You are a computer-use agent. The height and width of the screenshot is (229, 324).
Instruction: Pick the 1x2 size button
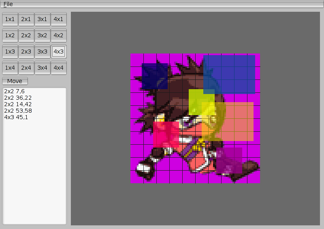(10, 35)
